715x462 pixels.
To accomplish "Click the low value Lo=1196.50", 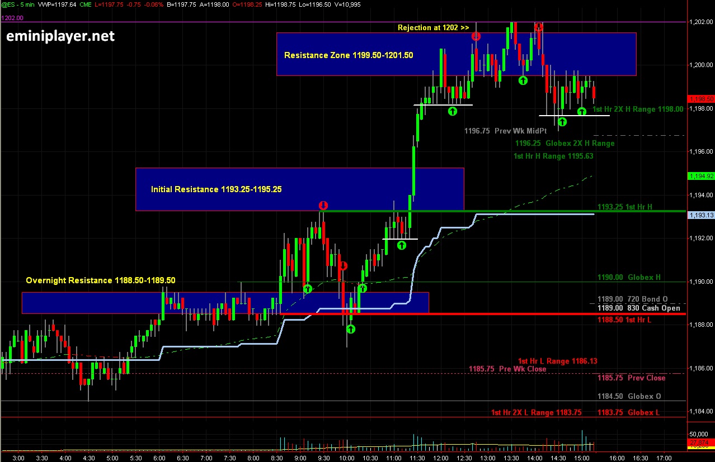I will pyautogui.click(x=314, y=5).
